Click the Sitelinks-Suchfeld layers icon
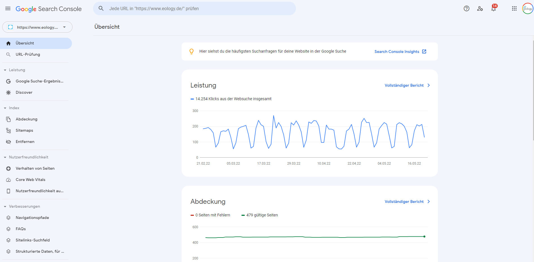 pyautogui.click(x=8, y=240)
